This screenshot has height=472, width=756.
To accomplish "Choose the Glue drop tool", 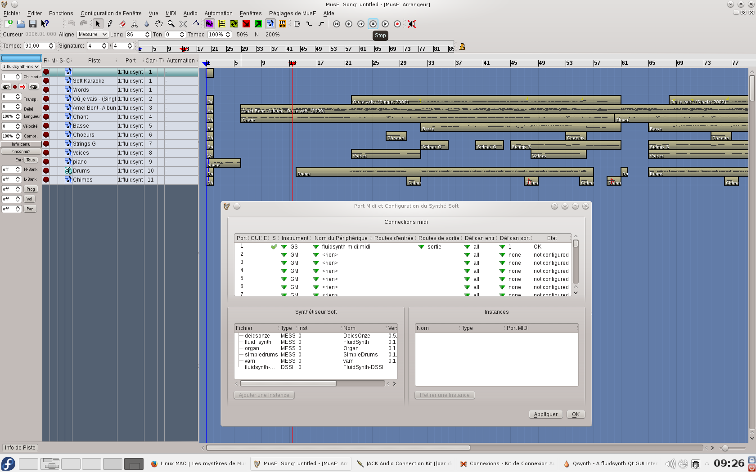I will pyautogui.click(x=147, y=24).
